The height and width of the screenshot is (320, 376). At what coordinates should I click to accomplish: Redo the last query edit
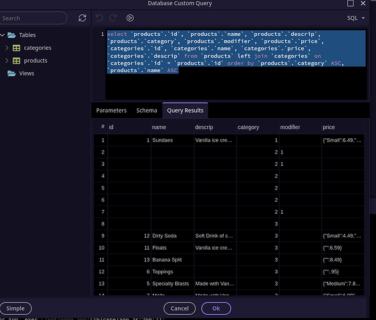[x=113, y=18]
